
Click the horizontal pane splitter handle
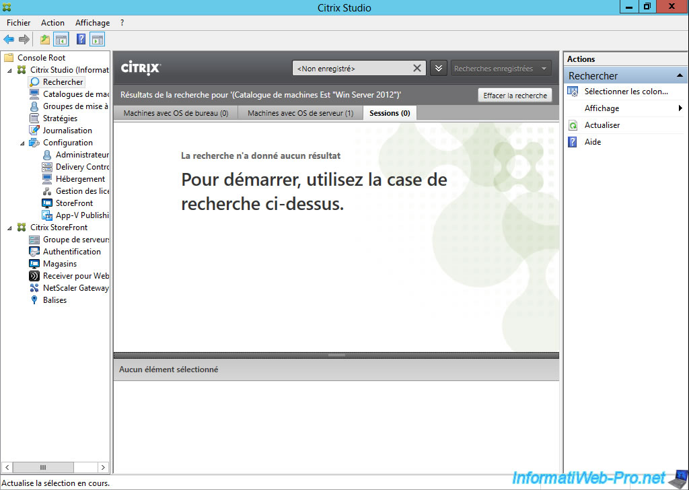[336, 355]
